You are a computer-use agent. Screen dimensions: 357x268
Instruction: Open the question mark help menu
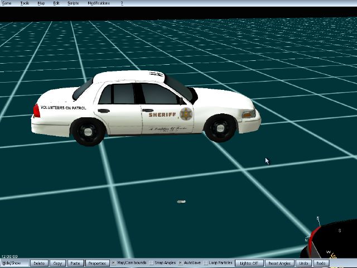[122, 3]
